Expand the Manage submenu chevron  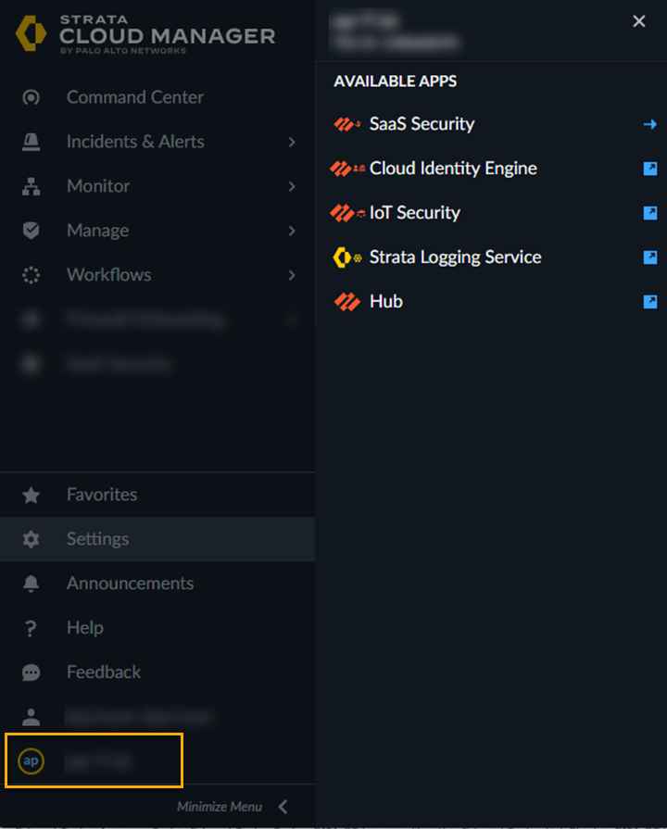tap(292, 231)
